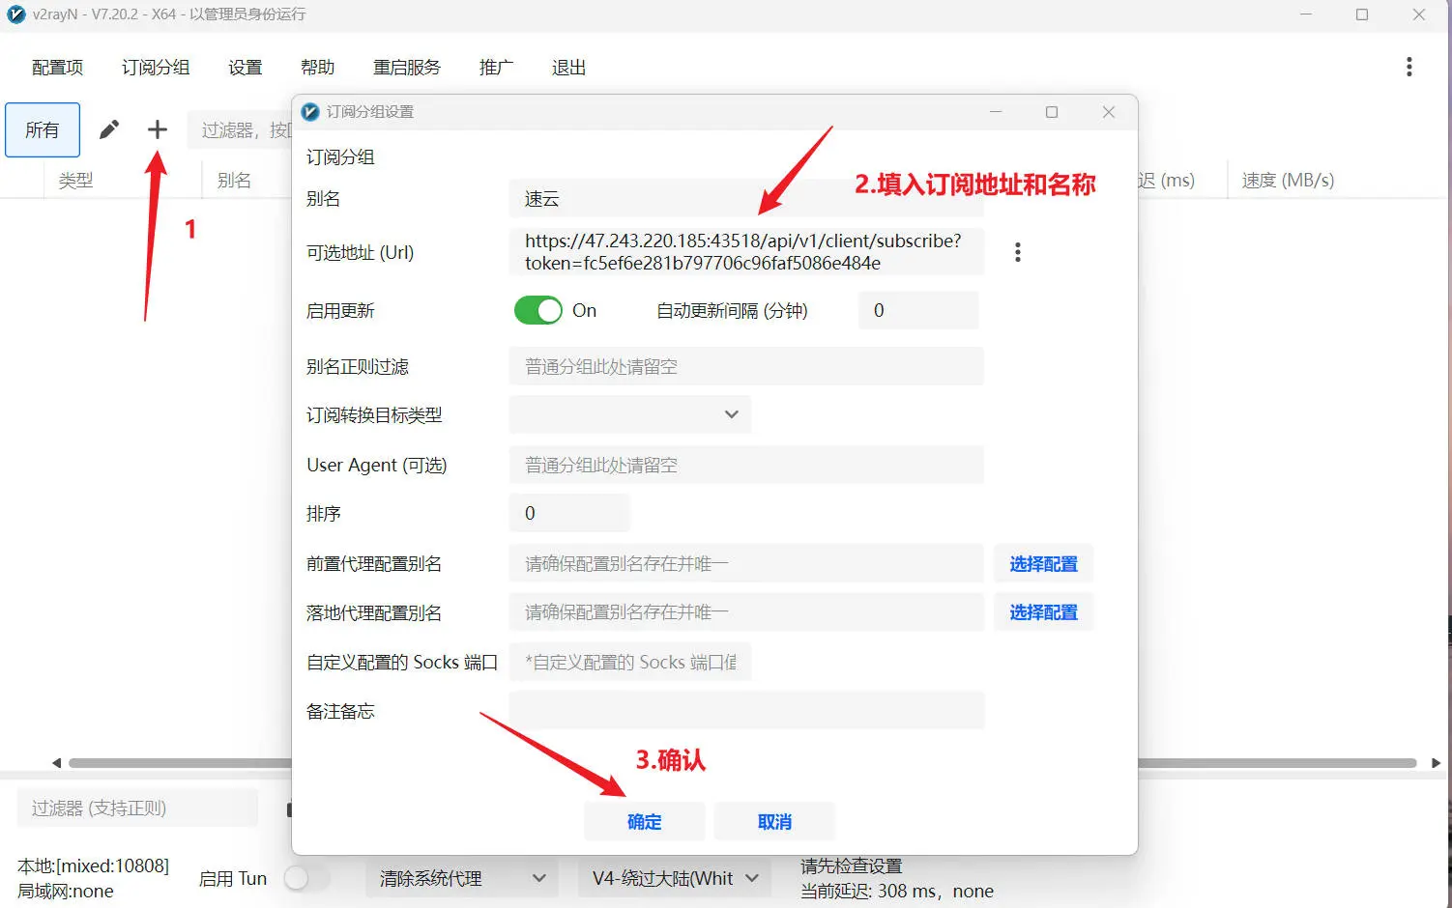Click 选择配置 next to 前置代理配置别名
The width and height of the screenshot is (1452, 908).
[x=1043, y=563]
